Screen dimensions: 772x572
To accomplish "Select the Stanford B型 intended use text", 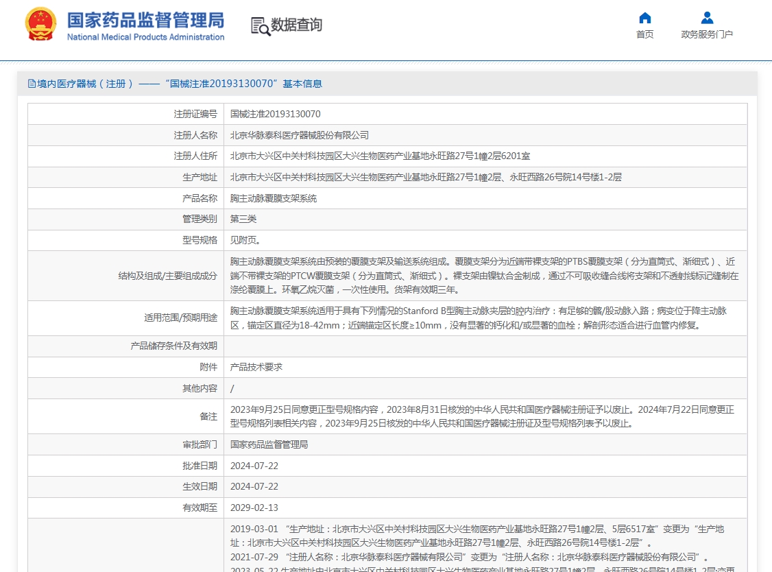I will pos(479,318).
